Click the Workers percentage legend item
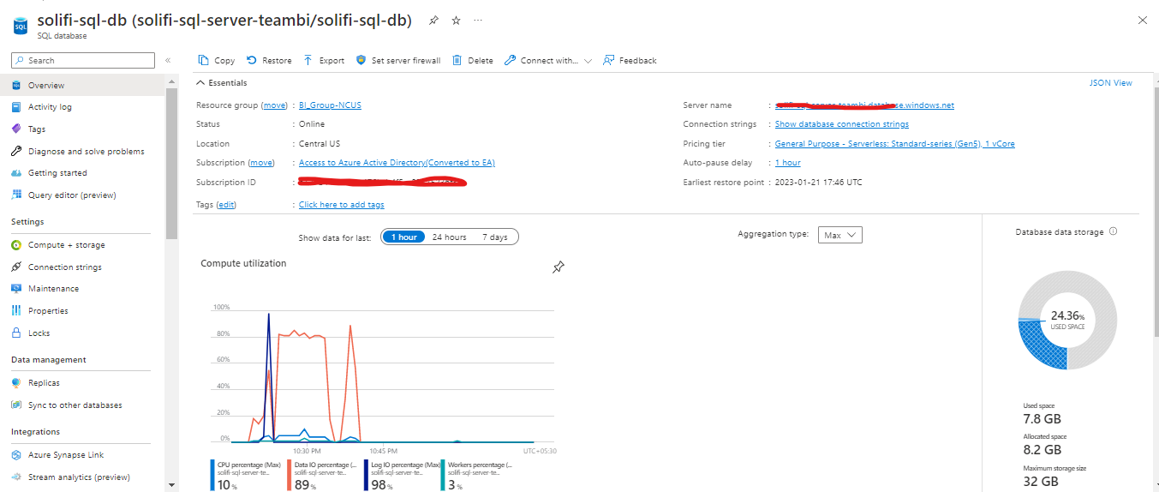 (476, 475)
